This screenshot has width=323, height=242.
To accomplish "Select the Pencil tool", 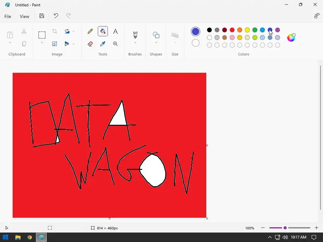I will [90, 31].
